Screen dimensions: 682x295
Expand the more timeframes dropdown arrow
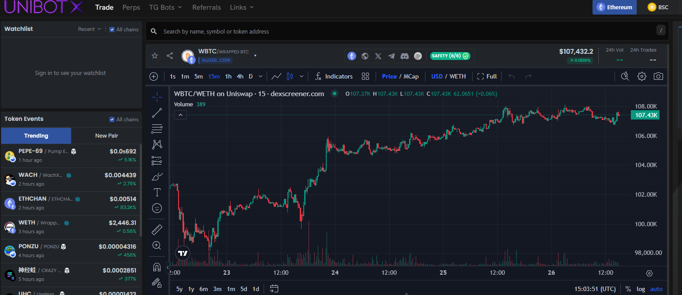coord(261,76)
